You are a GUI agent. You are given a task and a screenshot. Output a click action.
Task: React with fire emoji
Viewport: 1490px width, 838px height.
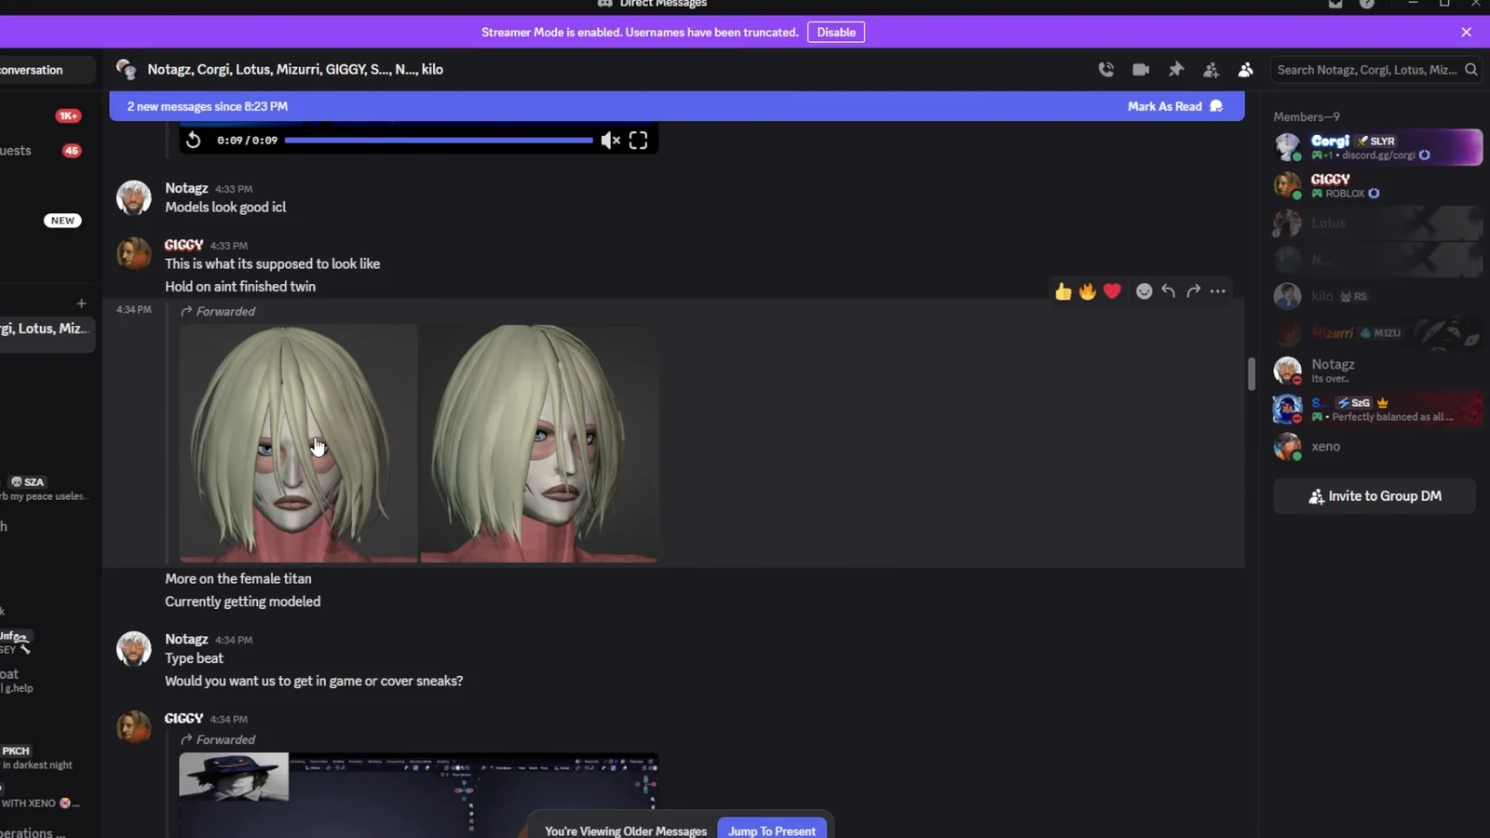pyautogui.click(x=1088, y=291)
